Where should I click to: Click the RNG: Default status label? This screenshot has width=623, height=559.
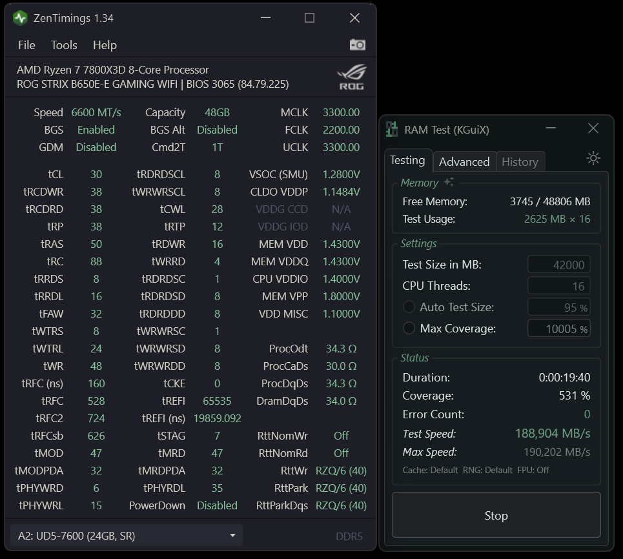pyautogui.click(x=487, y=470)
